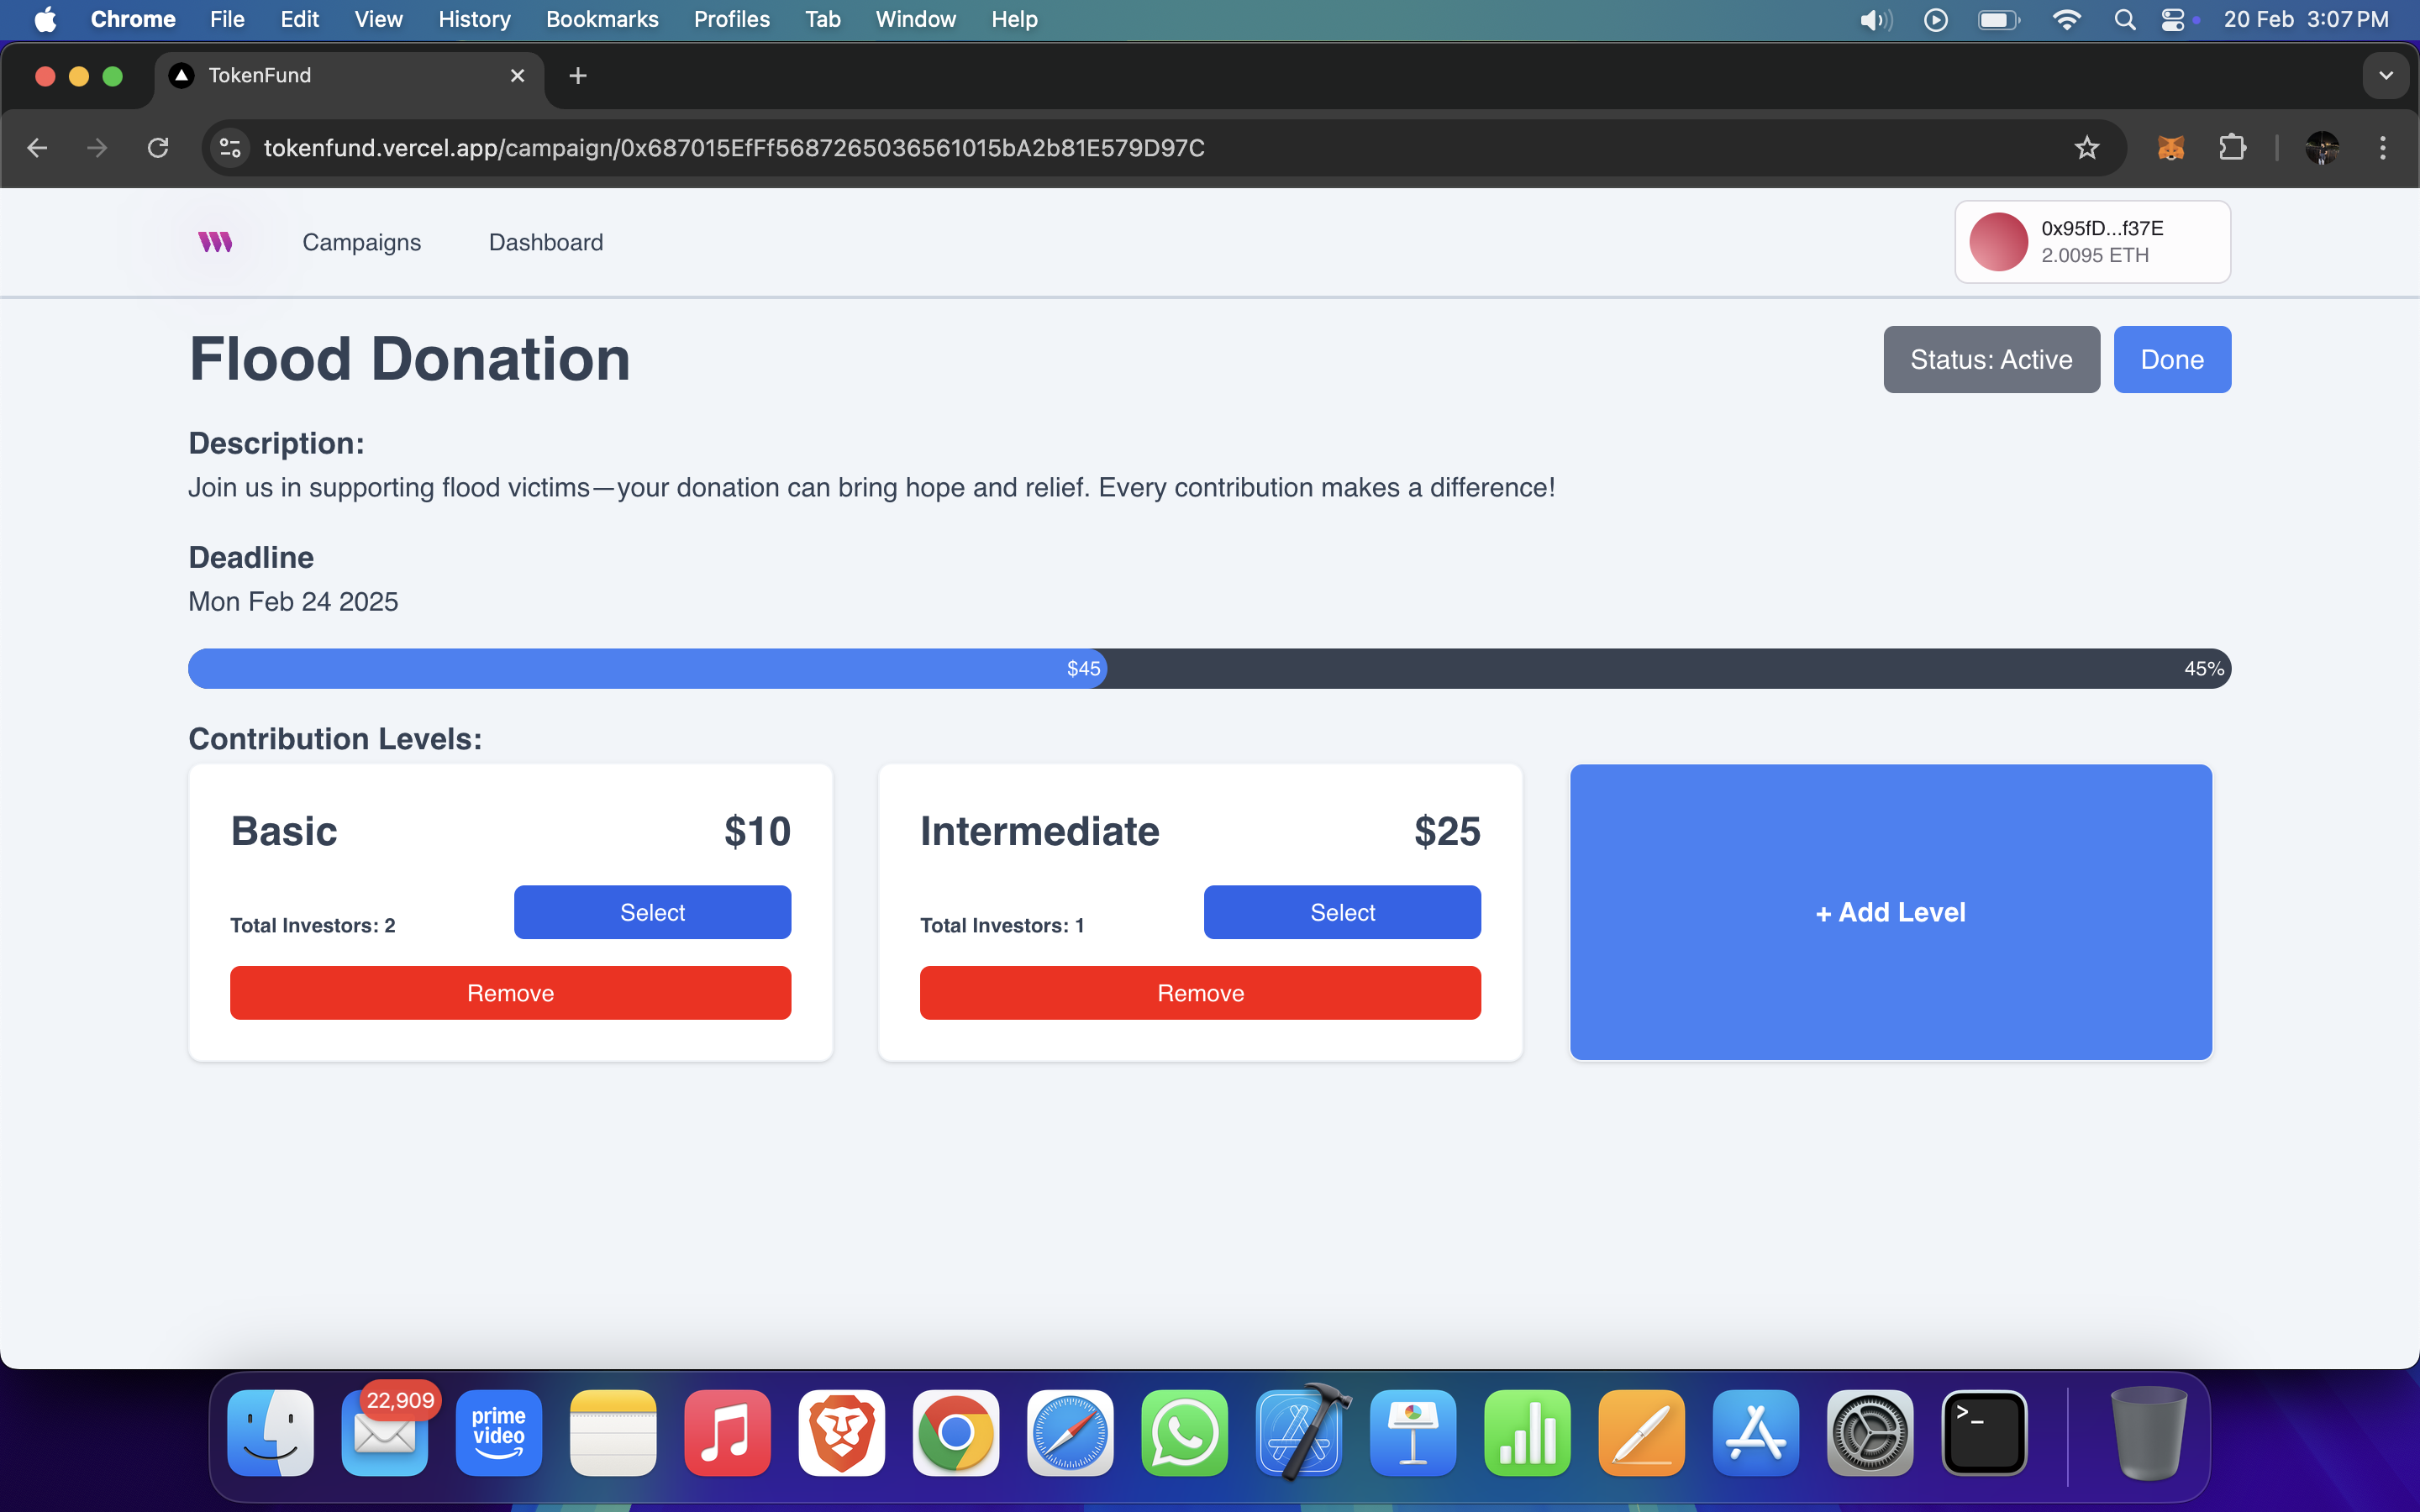Bookmark this page with star icon
Viewport: 2420px width, 1512px height.
[2086, 148]
